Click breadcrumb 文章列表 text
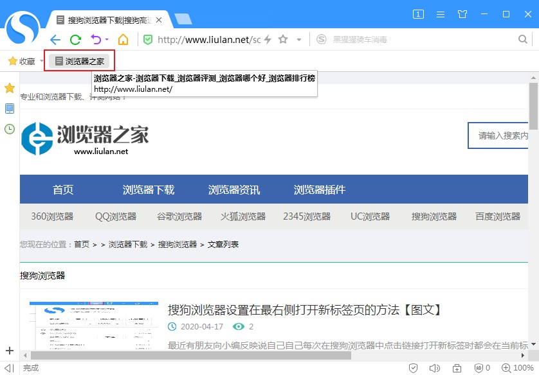 pos(223,244)
